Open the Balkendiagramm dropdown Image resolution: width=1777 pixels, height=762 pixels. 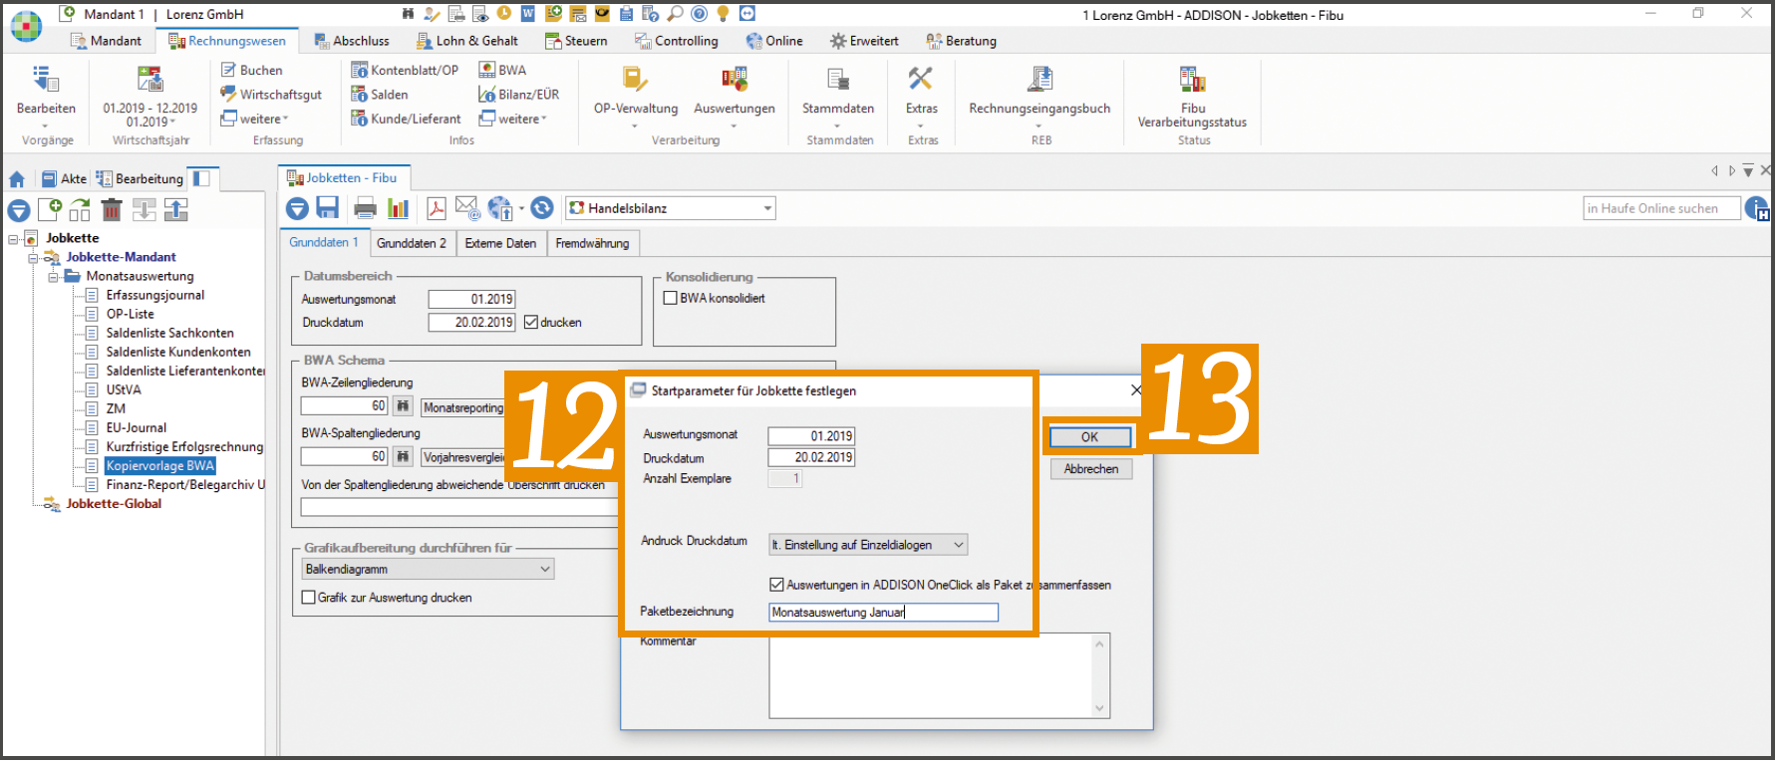pos(428,569)
